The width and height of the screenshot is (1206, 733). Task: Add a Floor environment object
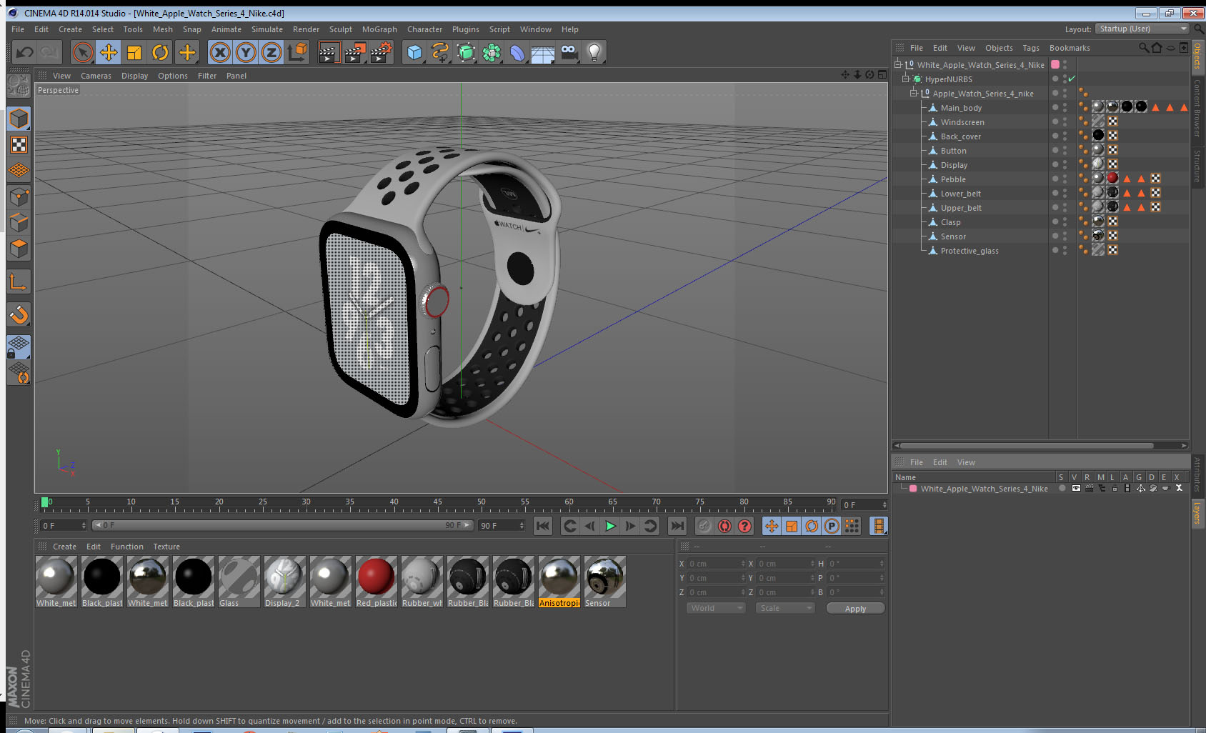pyautogui.click(x=543, y=52)
